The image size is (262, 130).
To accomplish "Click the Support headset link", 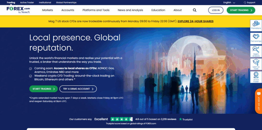I will [x=249, y=3].
